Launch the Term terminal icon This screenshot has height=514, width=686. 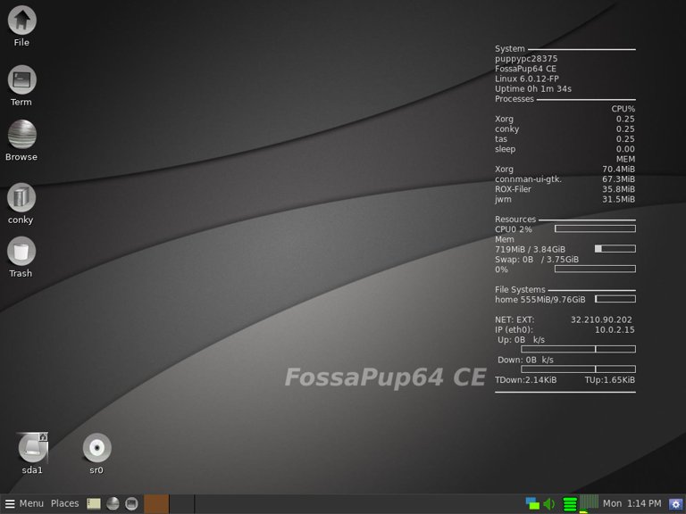[21, 80]
